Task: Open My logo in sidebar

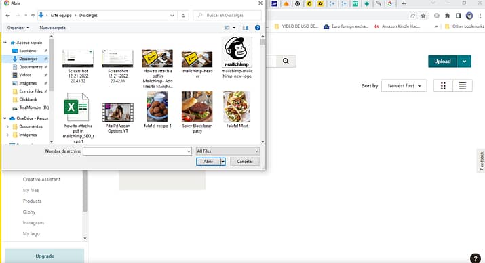Action: [x=31, y=234]
